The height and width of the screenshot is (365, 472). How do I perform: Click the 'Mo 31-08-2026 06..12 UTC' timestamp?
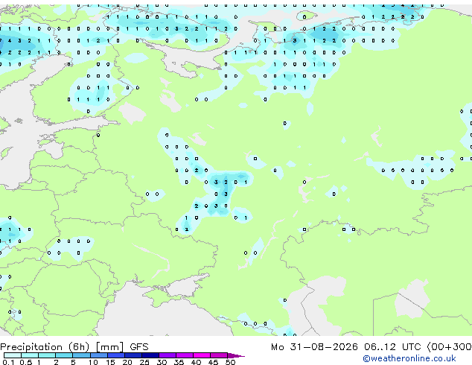[345, 347]
